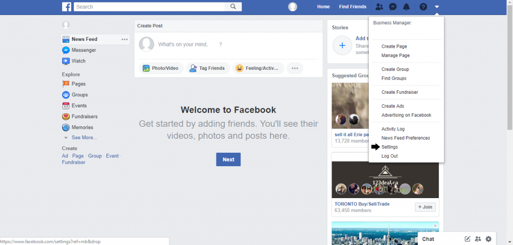
Task: Select Find Groups menu item
Action: click(x=394, y=78)
